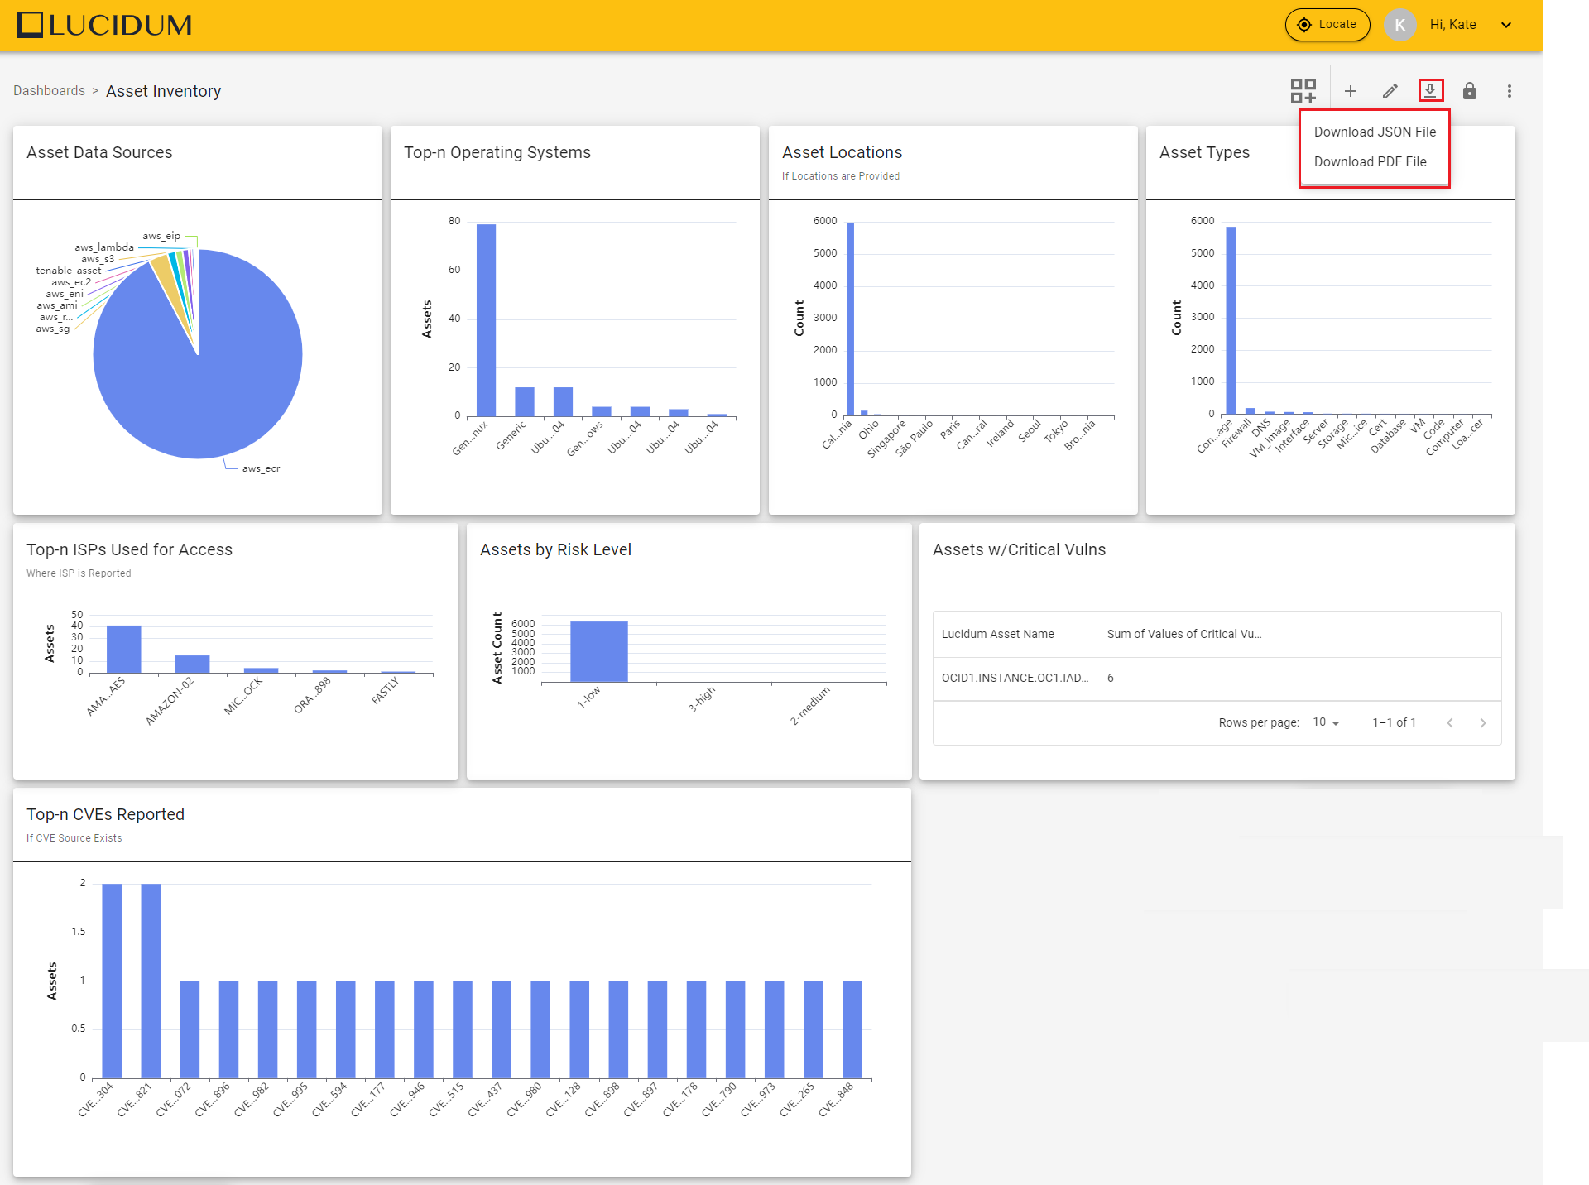Click the Lucidum logo
The width and height of the screenshot is (1589, 1185).
pyautogui.click(x=104, y=25)
